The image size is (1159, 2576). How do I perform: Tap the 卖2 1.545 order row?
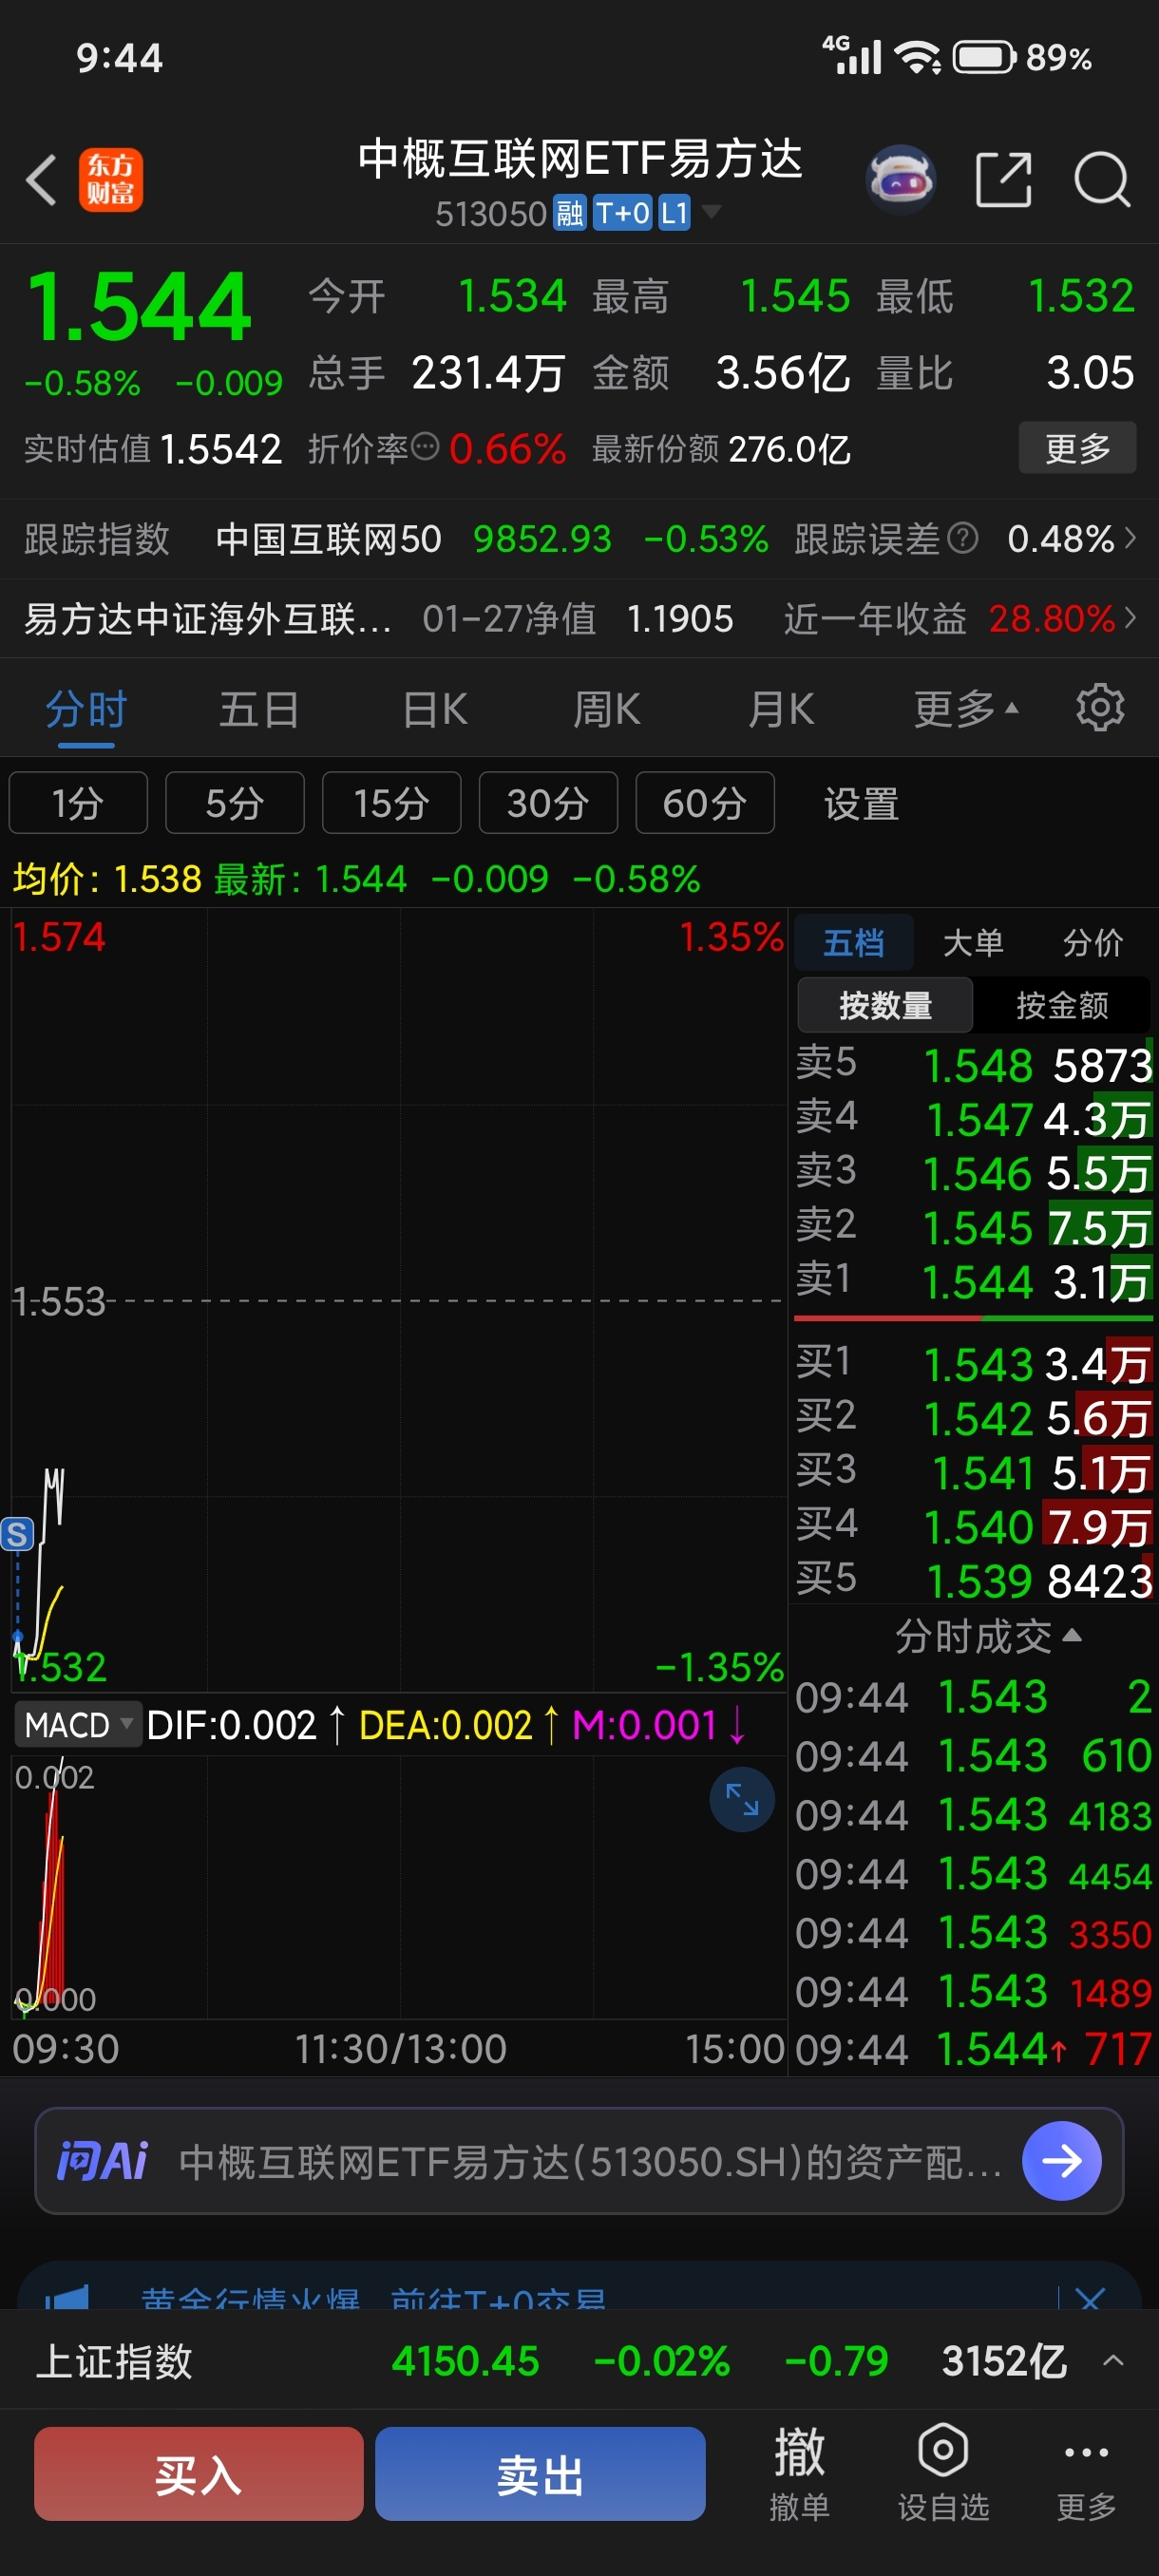[x=974, y=1227]
